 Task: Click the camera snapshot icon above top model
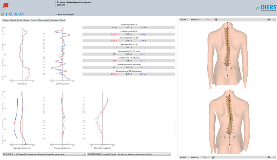point(269,20)
